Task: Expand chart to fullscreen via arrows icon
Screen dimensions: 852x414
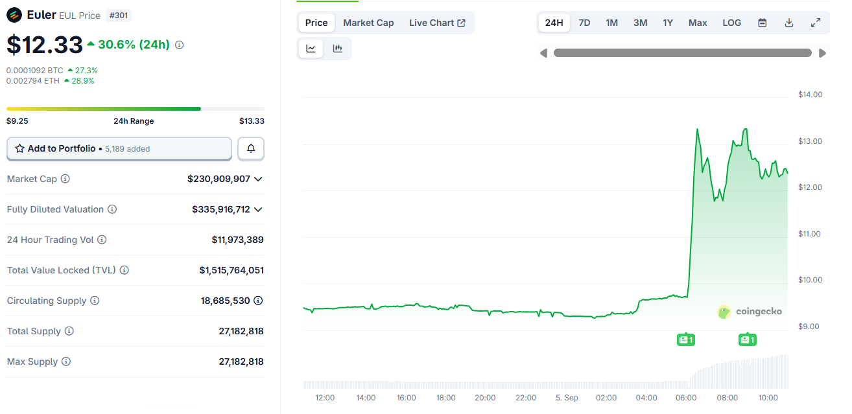Action: (x=816, y=22)
